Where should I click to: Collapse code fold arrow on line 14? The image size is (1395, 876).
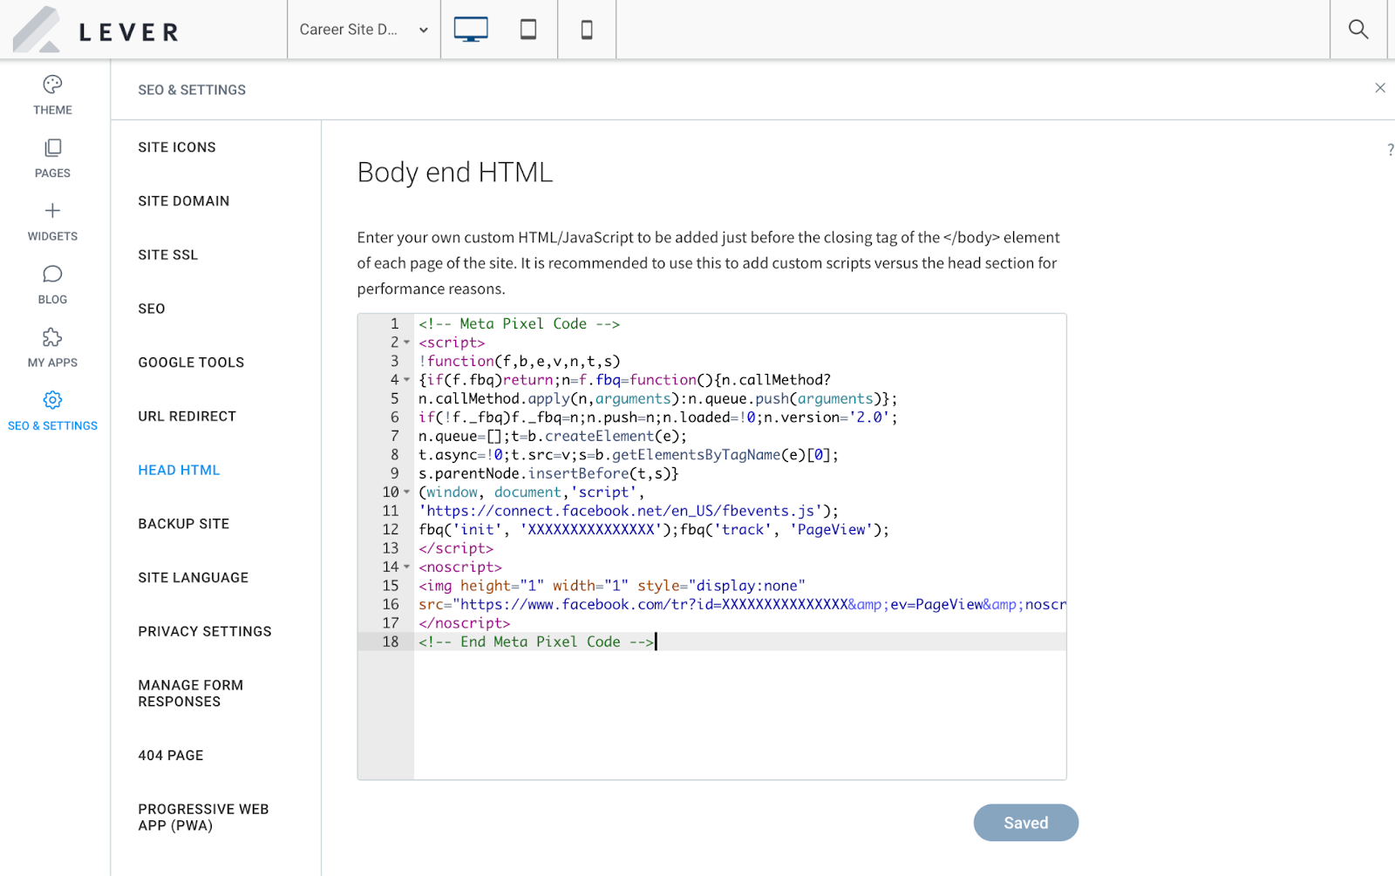406,567
